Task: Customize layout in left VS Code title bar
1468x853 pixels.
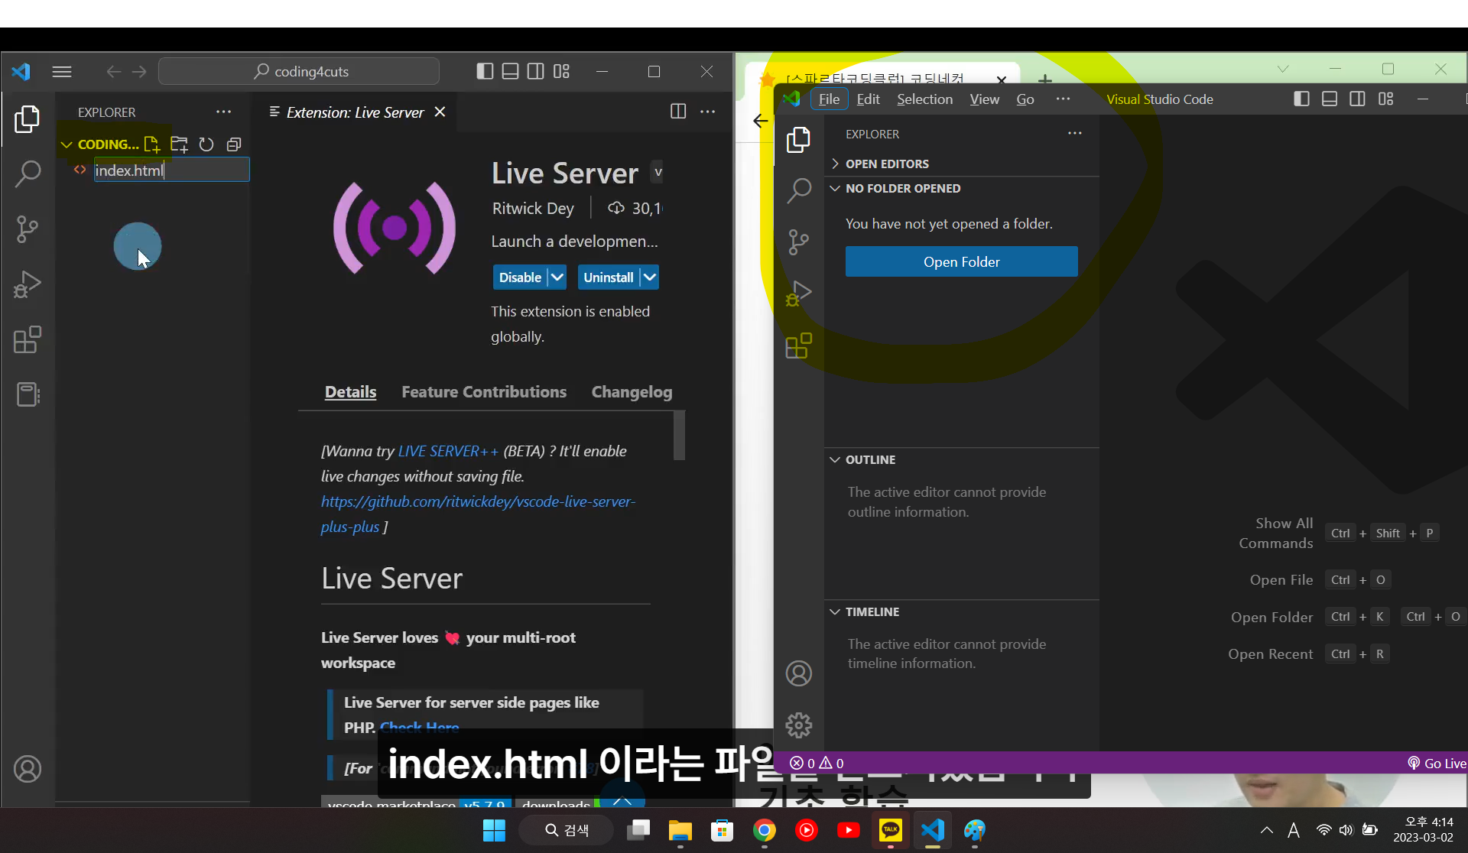Action: pos(561,72)
